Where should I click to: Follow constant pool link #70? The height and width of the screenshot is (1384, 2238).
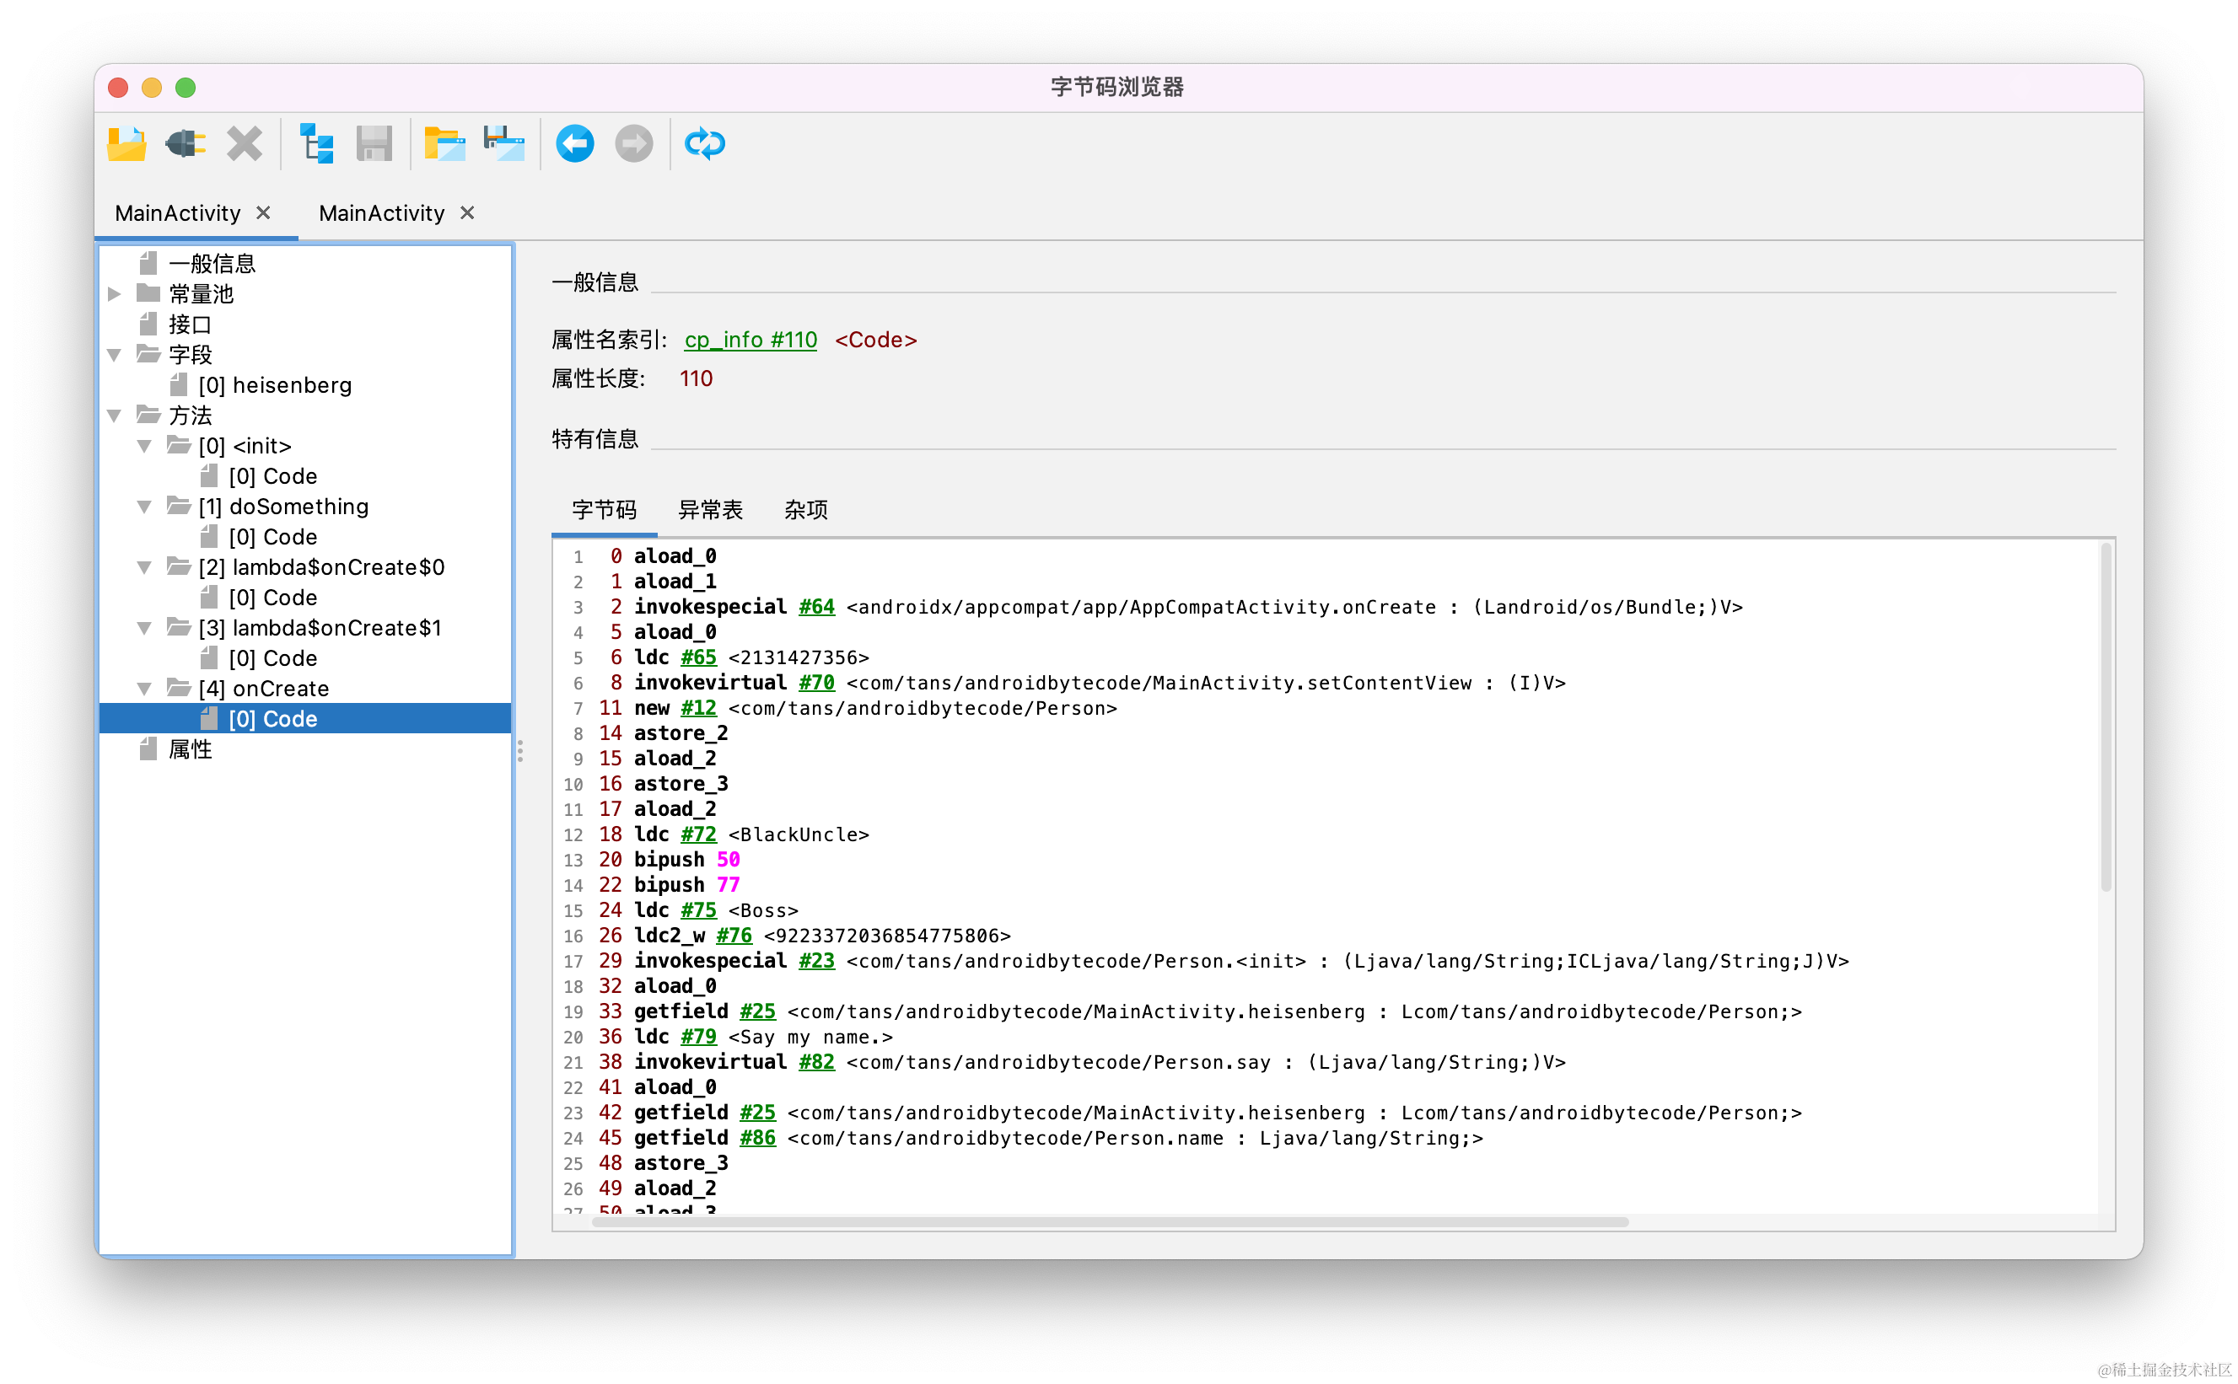(x=817, y=683)
